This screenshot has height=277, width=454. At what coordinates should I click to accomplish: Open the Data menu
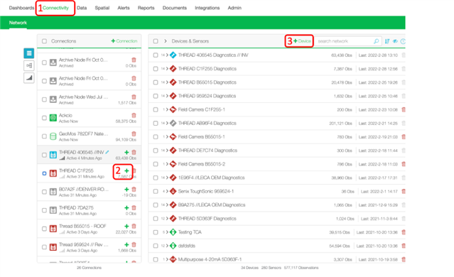[82, 8]
